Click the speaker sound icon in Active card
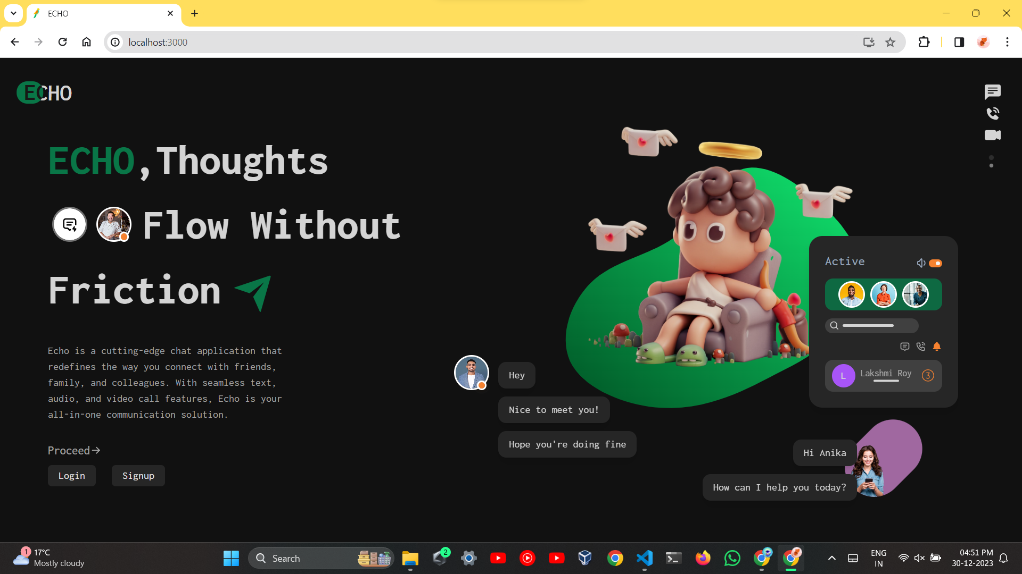Screen dimensions: 1022x574 point(921,263)
